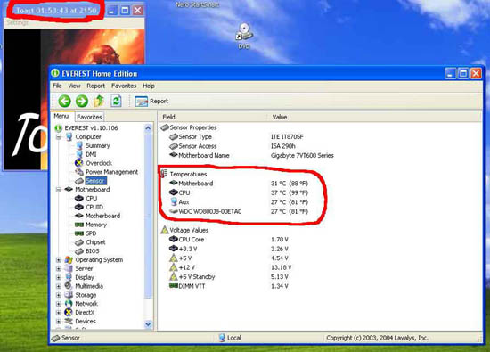Expand the Storage tree node
This screenshot has width=490, height=352.
[59, 295]
